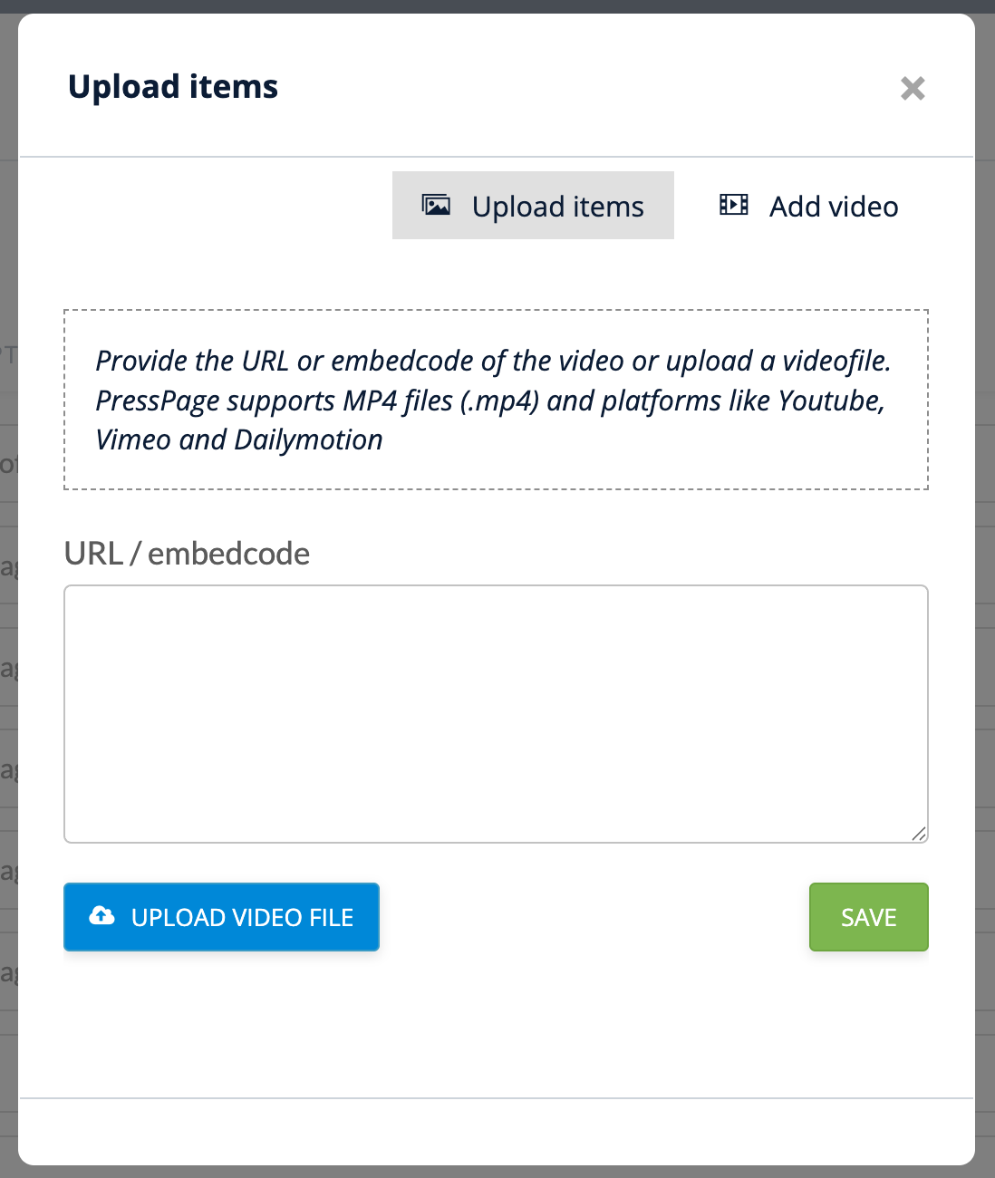
Task: Click the film strip icon beside Add video
Action: pos(733,205)
